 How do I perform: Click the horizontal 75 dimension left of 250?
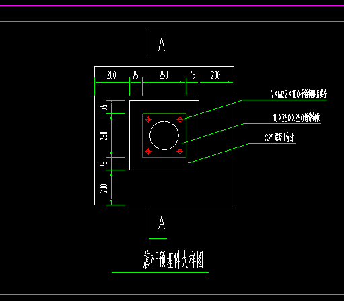point(135,75)
